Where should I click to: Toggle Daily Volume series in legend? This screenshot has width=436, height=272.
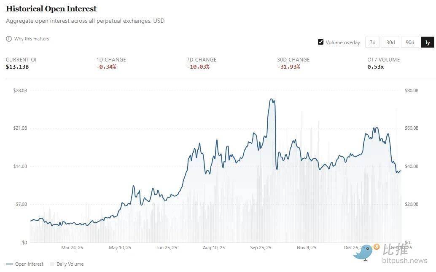pos(70,264)
